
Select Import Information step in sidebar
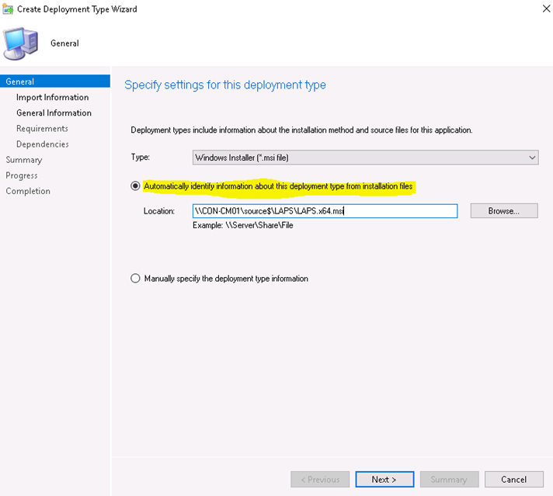click(x=52, y=97)
